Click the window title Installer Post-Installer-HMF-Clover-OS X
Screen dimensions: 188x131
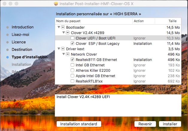(96, 4)
